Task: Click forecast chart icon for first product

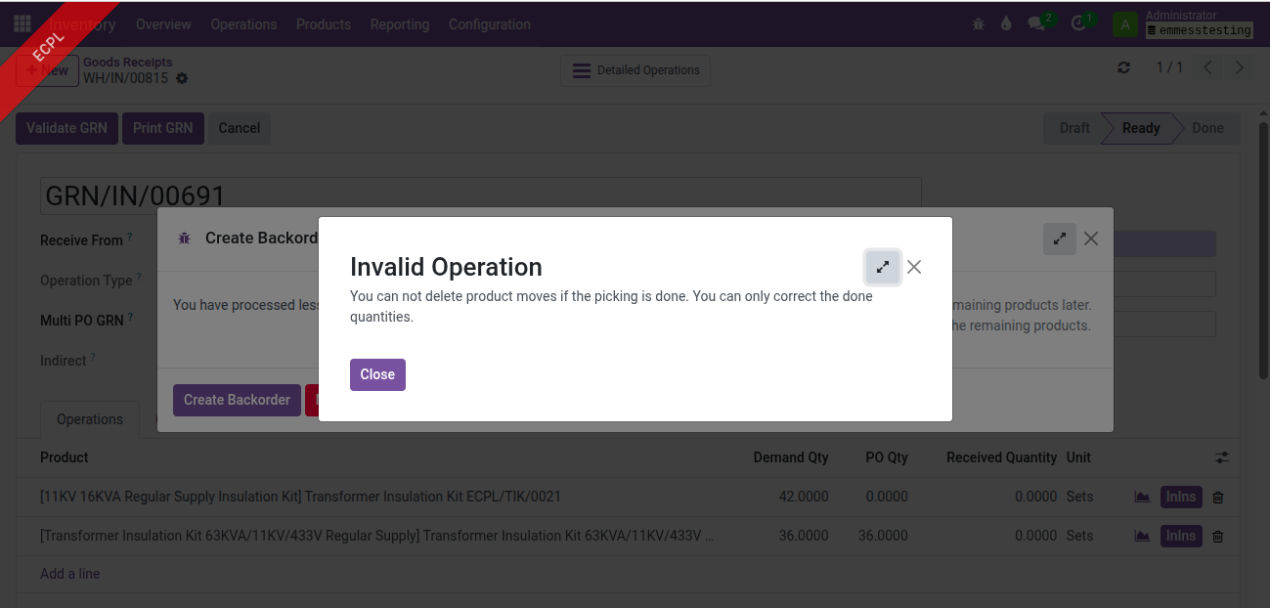Action: coord(1141,497)
